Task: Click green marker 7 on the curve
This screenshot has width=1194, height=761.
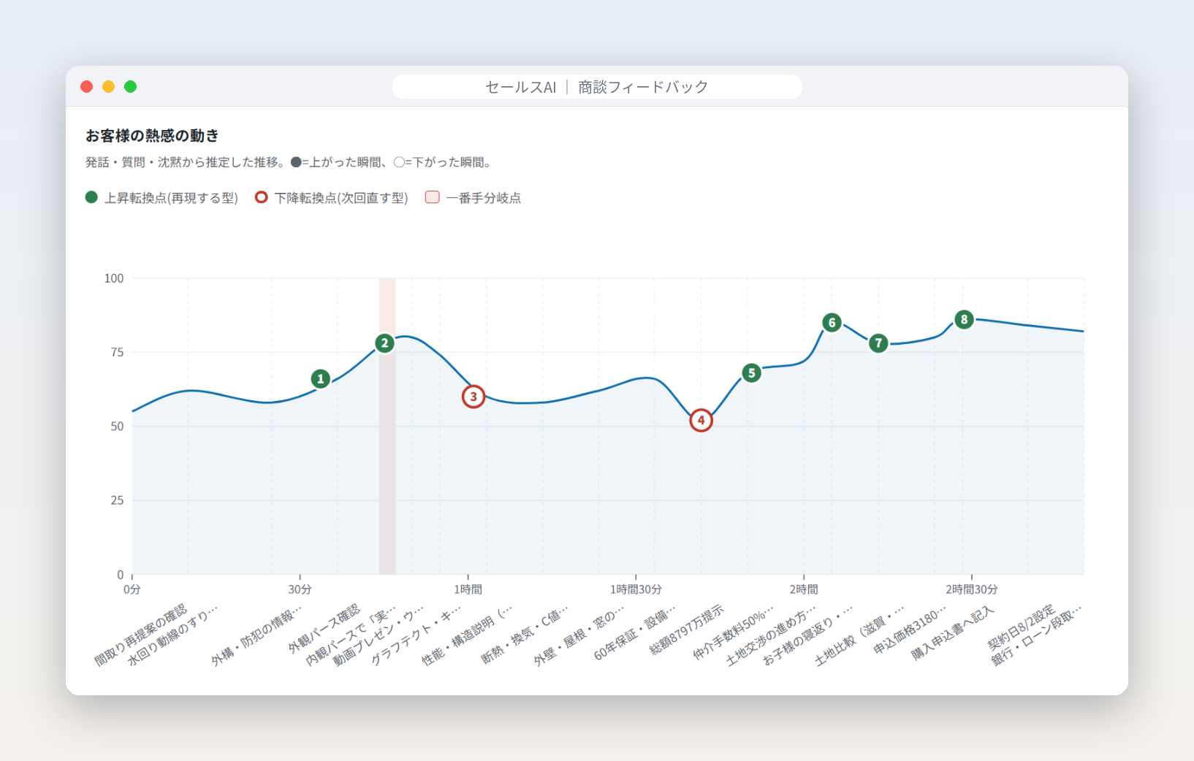Action: 878,343
